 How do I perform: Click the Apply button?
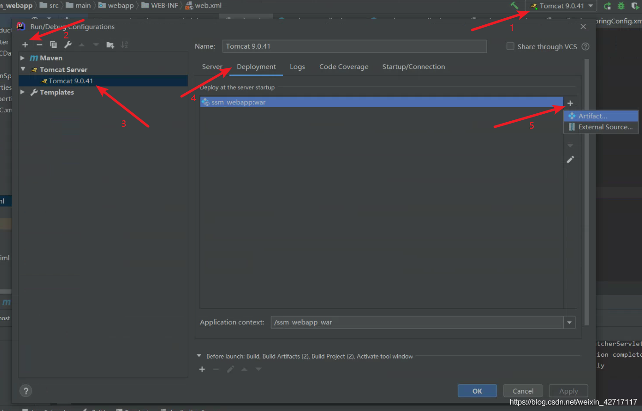(x=568, y=391)
